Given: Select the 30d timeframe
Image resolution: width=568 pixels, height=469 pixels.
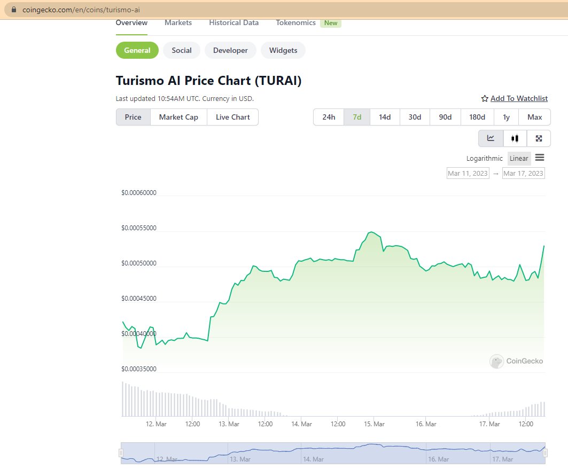Looking at the screenshot, I should click(415, 116).
